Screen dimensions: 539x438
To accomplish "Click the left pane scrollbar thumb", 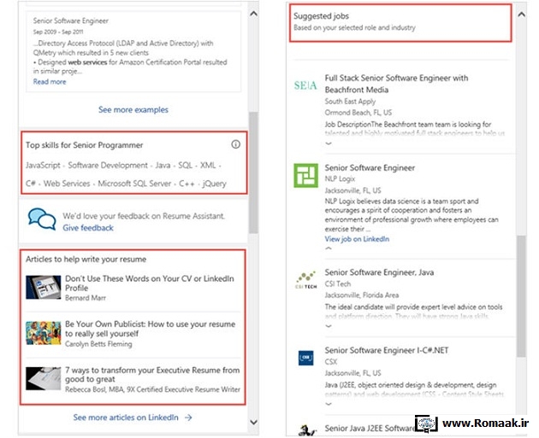I will click(254, 172).
